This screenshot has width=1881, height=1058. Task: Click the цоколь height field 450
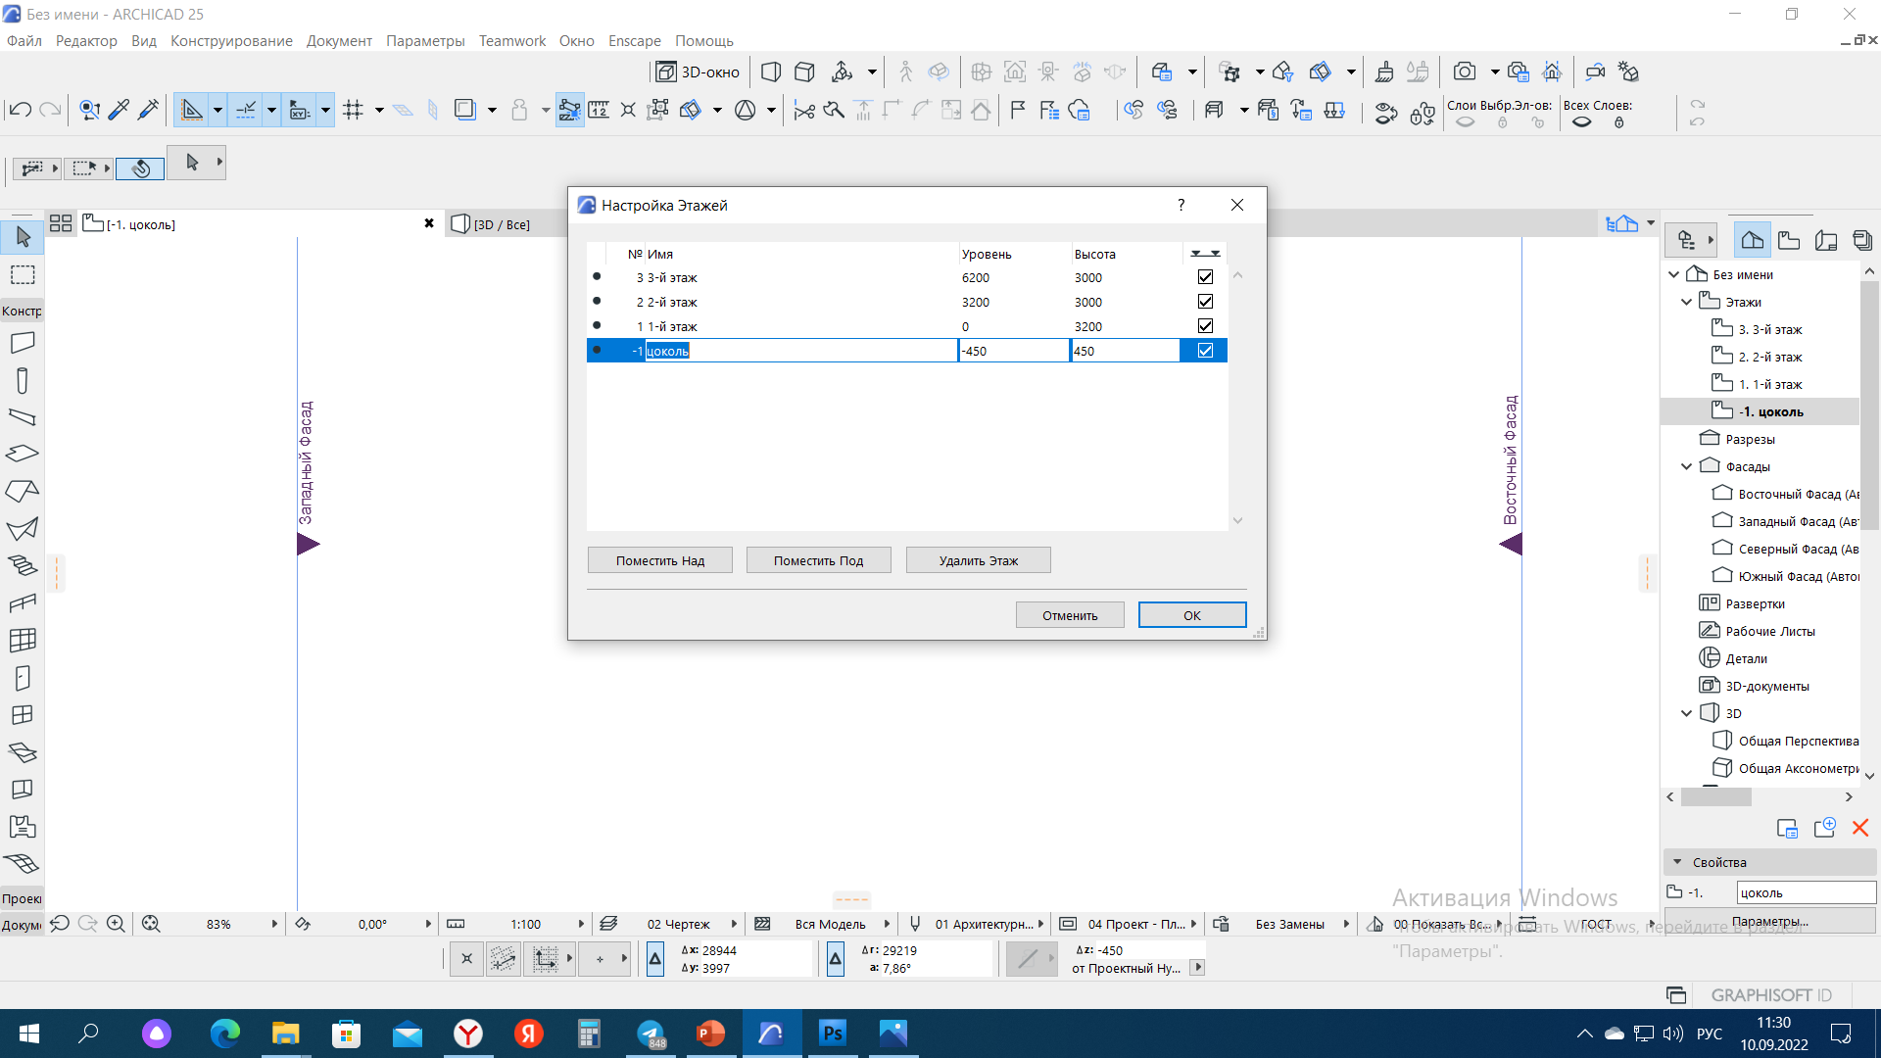1124,351
